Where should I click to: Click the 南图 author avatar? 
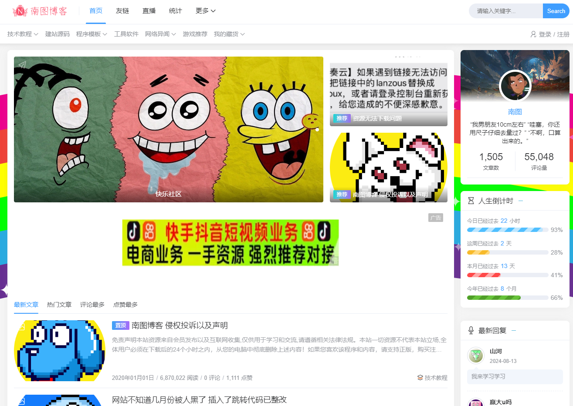[515, 86]
